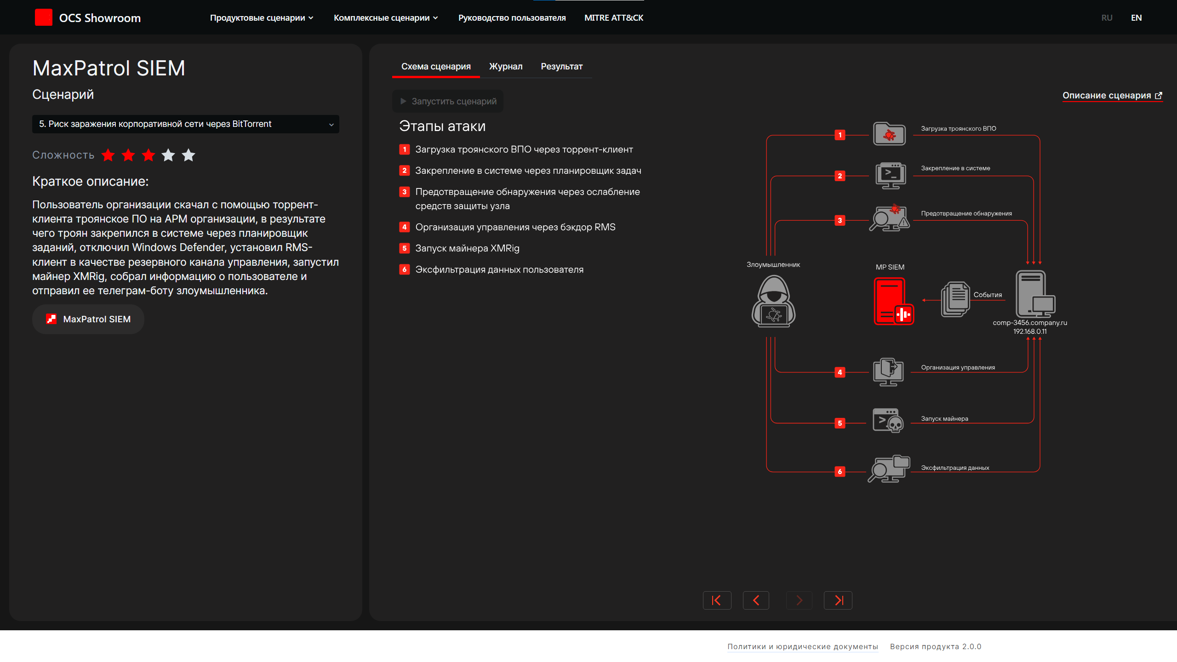Expand the Комплексные сценарии menu
This screenshot has width=1177, height=662.
386,18
